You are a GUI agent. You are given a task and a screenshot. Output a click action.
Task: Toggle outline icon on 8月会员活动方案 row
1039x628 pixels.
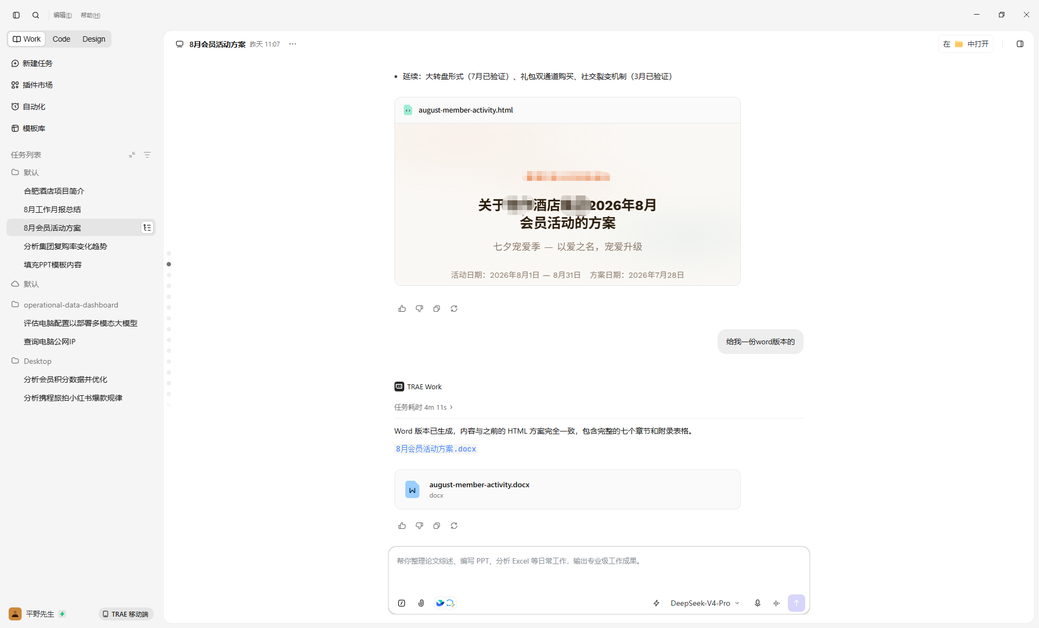pos(147,228)
